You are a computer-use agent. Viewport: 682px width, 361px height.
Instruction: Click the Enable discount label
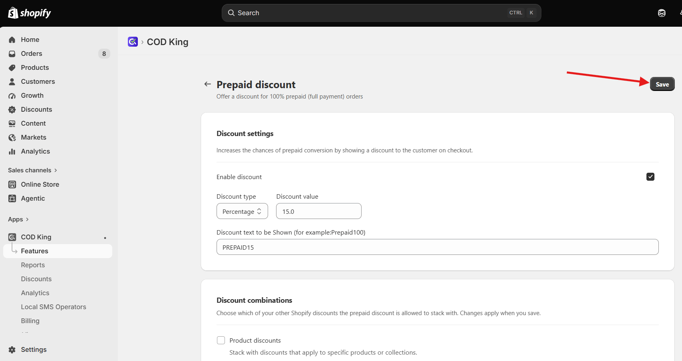(x=239, y=177)
